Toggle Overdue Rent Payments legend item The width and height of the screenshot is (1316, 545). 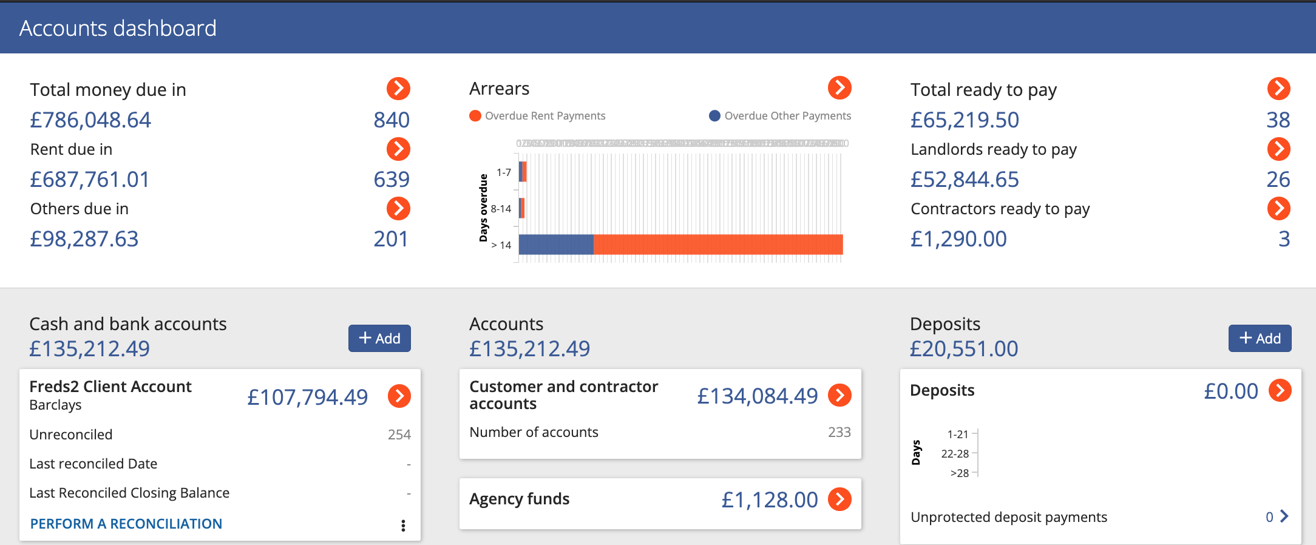pyautogui.click(x=538, y=116)
